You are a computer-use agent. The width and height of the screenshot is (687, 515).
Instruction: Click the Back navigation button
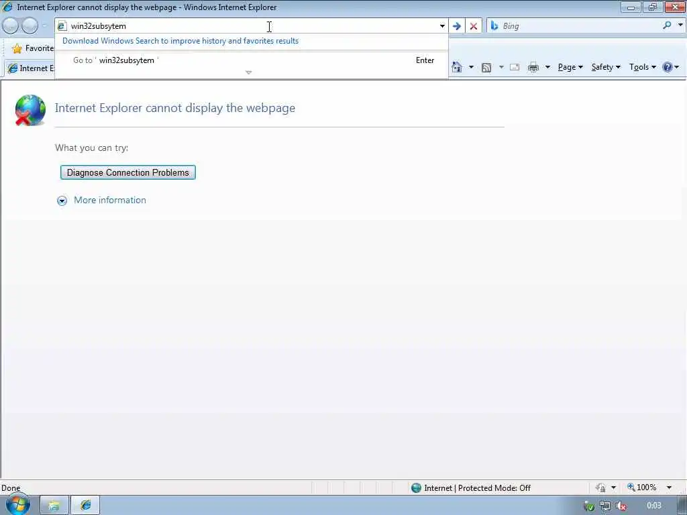(11, 26)
